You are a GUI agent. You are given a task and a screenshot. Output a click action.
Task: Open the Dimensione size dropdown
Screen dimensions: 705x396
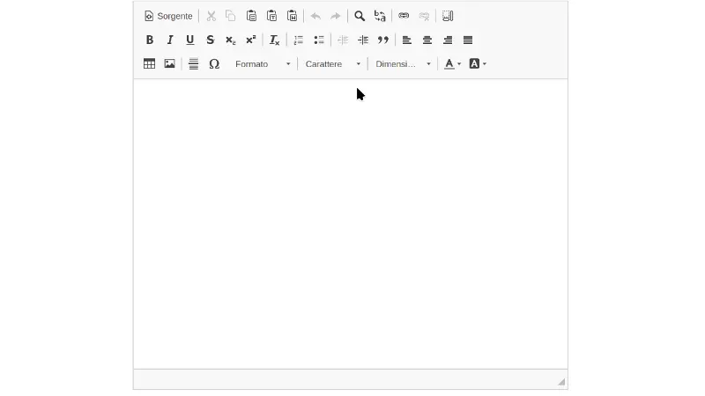click(403, 63)
